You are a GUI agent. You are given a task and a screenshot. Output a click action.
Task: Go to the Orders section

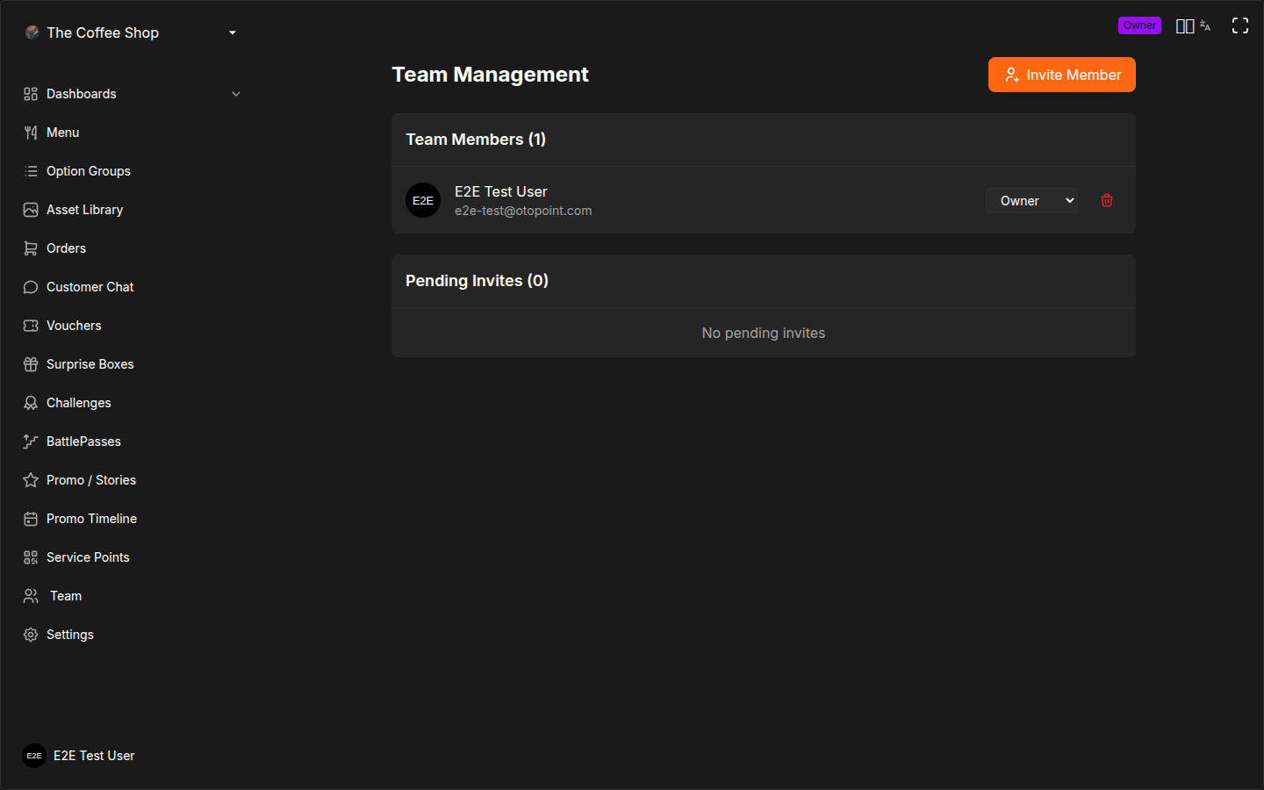tap(66, 248)
